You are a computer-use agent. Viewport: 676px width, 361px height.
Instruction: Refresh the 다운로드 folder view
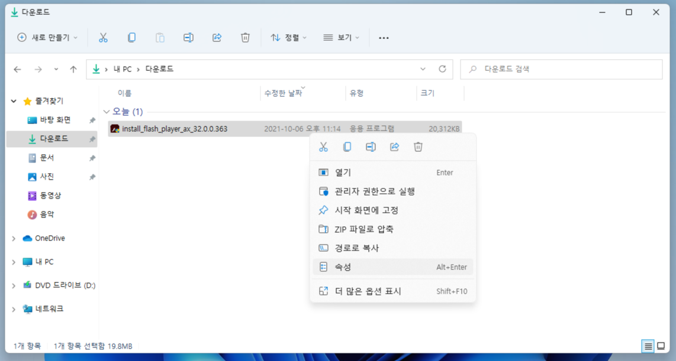point(442,69)
